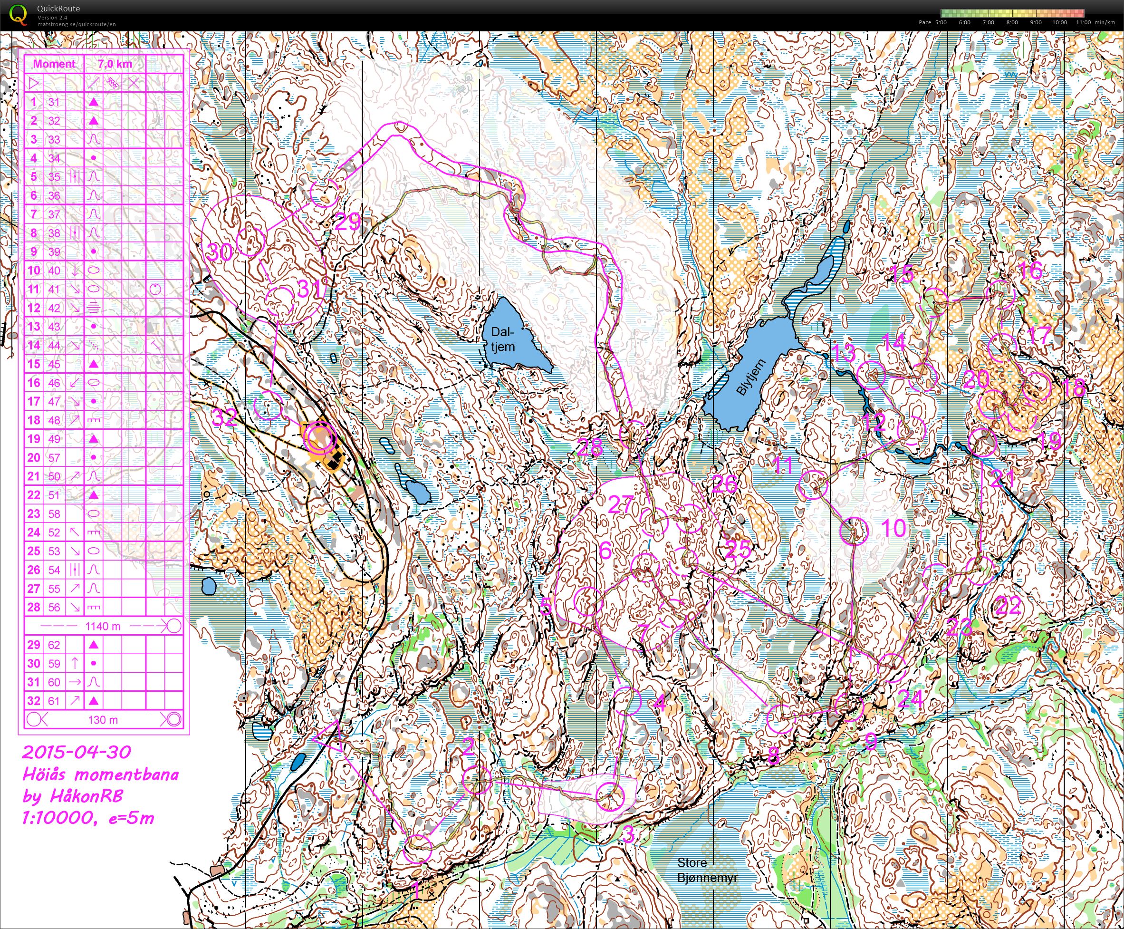Click the start triangle in the description header
Image resolution: width=1124 pixels, height=929 pixels.
(33, 83)
